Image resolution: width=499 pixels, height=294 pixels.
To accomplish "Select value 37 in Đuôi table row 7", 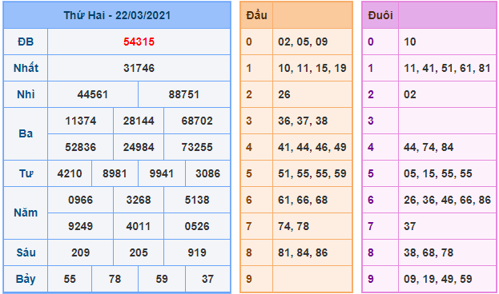I will coord(410,226).
